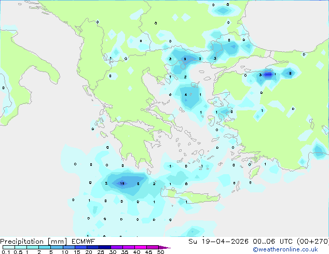
Task: Click the legend label '50'
Action: 160,252
